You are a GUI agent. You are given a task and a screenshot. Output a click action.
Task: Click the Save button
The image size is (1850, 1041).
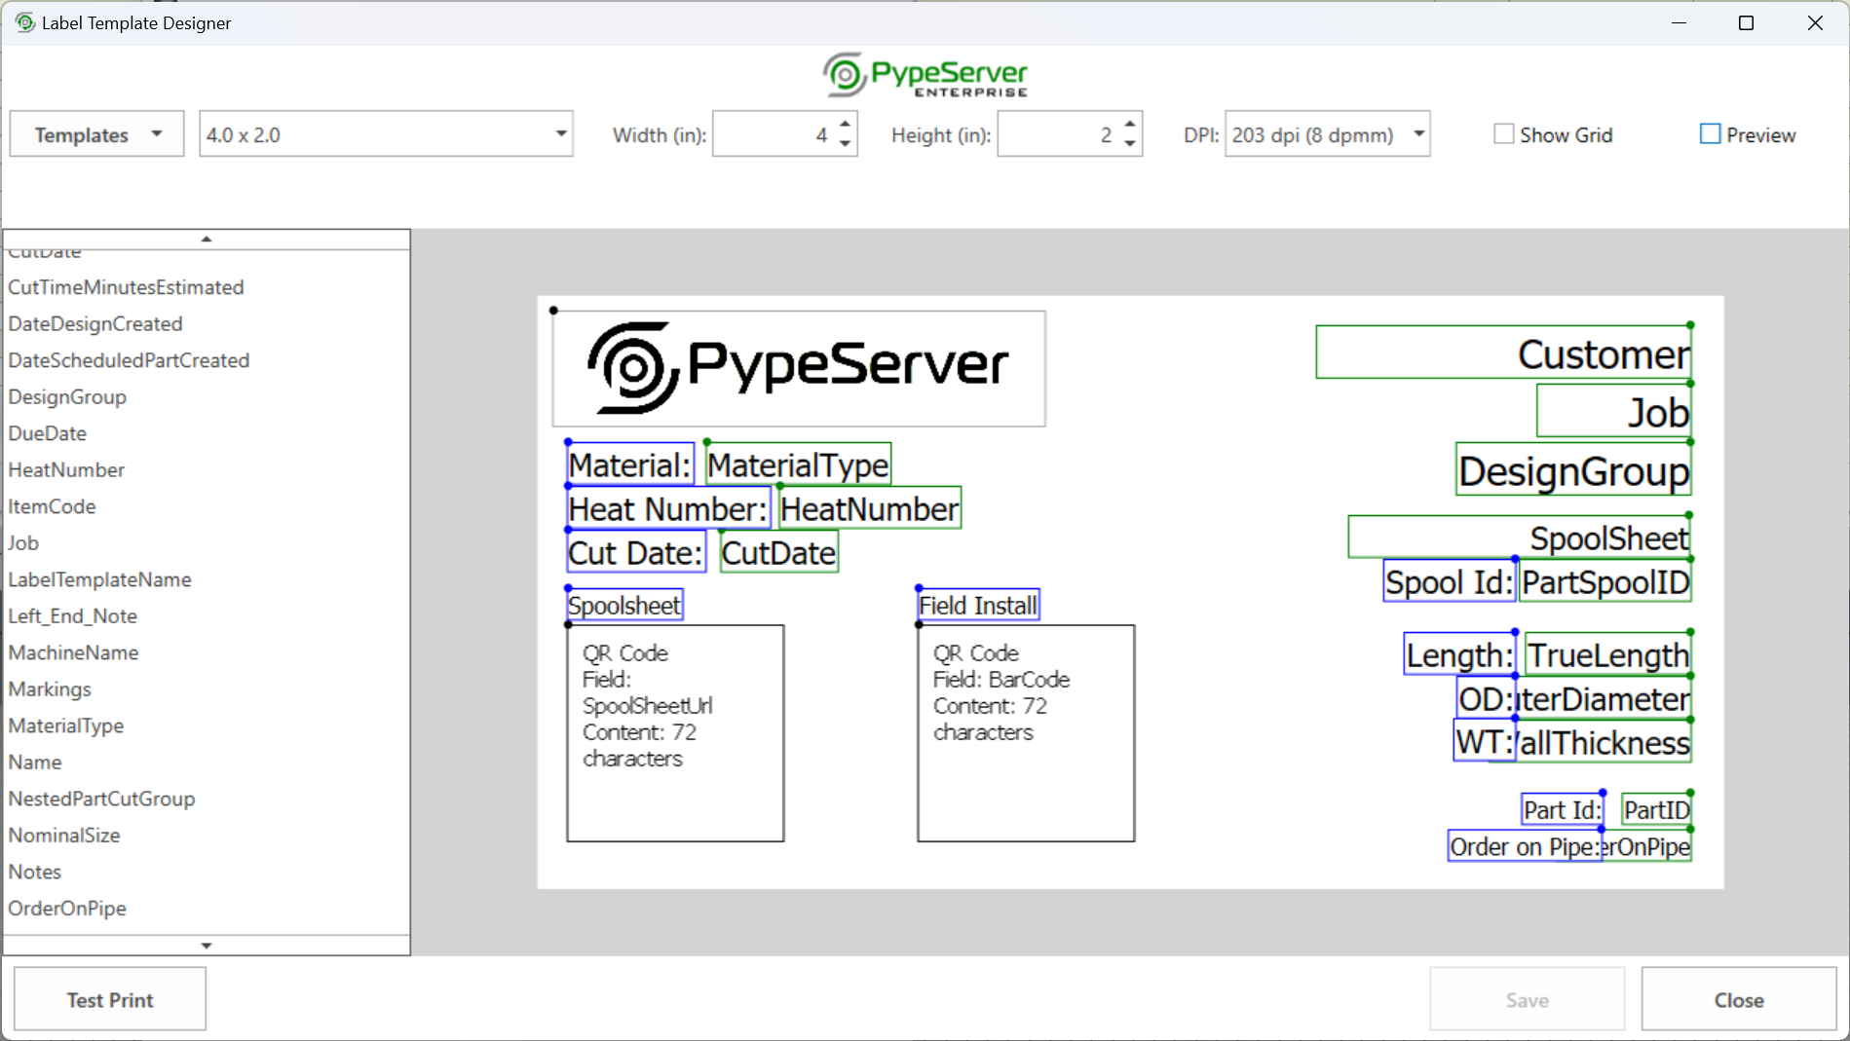point(1527,999)
